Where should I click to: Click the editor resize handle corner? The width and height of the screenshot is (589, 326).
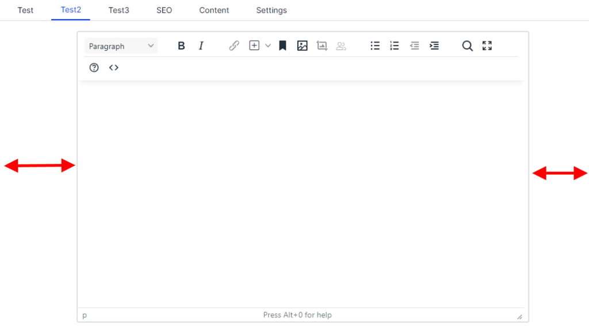[520, 317]
